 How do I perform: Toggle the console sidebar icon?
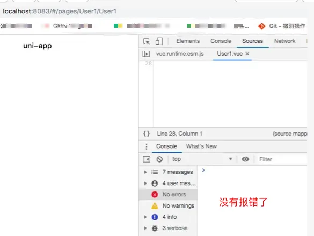(147, 159)
